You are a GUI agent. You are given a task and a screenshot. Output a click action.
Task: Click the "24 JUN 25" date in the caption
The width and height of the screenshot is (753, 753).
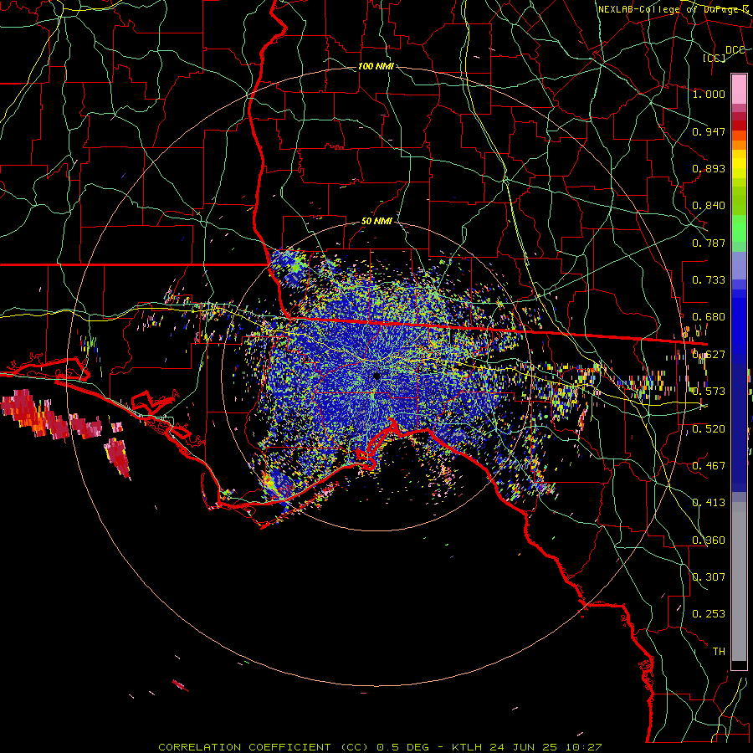[x=524, y=747]
